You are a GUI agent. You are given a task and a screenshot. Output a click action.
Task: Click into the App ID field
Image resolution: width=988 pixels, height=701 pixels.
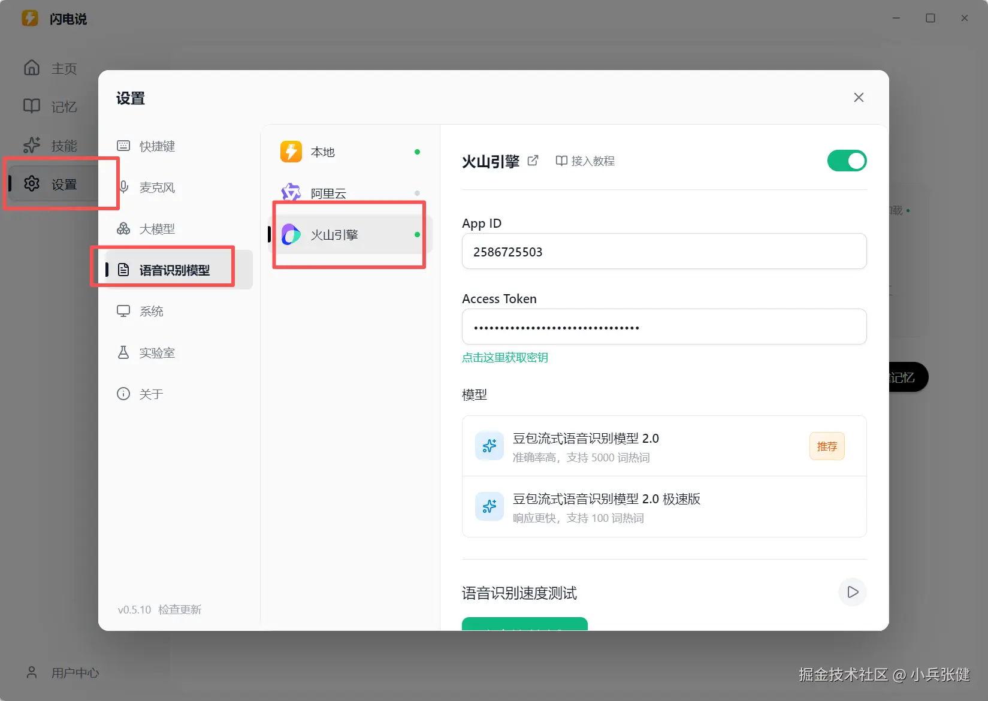click(664, 251)
